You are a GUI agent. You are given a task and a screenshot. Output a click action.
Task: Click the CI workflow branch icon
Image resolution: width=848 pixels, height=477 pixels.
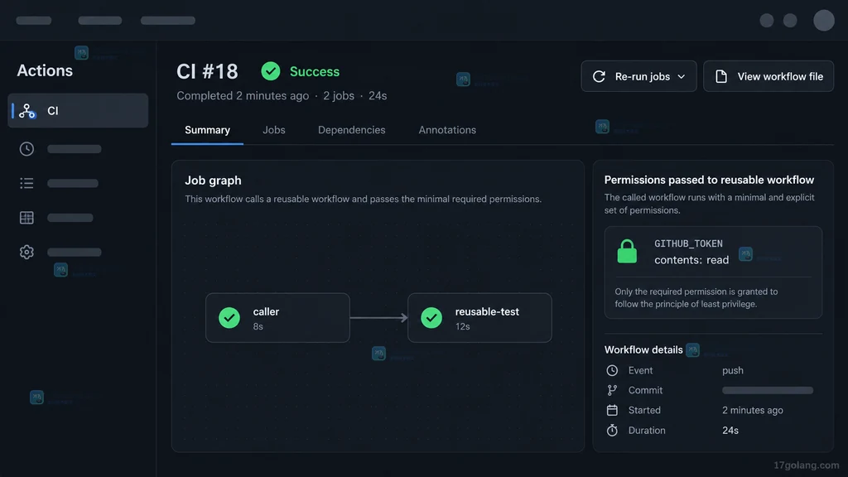coord(27,111)
